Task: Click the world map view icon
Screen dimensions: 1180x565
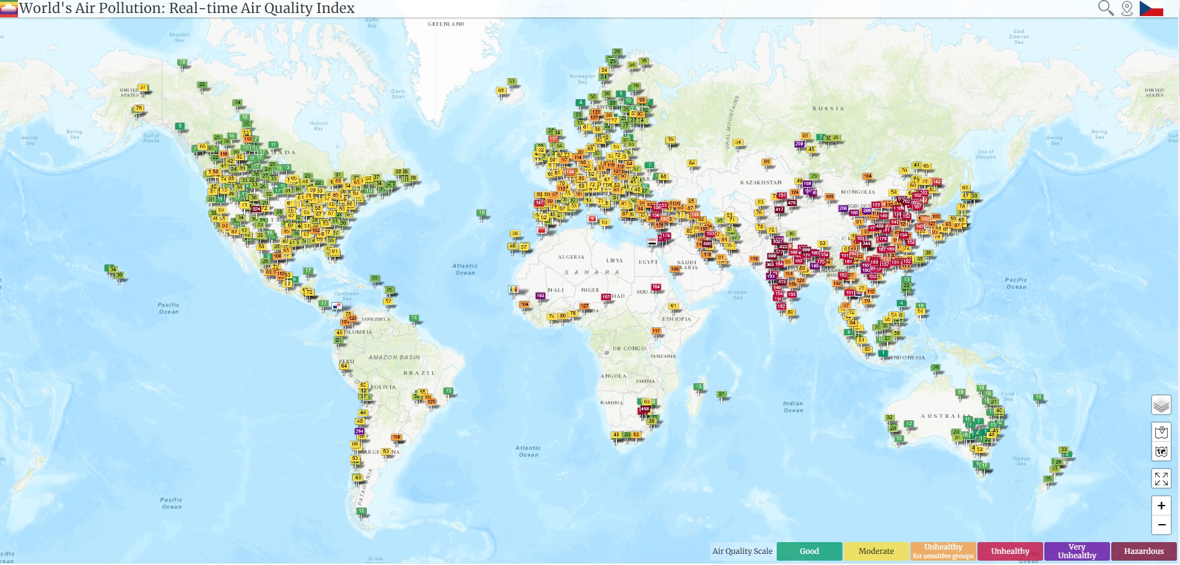Action: [x=1161, y=452]
